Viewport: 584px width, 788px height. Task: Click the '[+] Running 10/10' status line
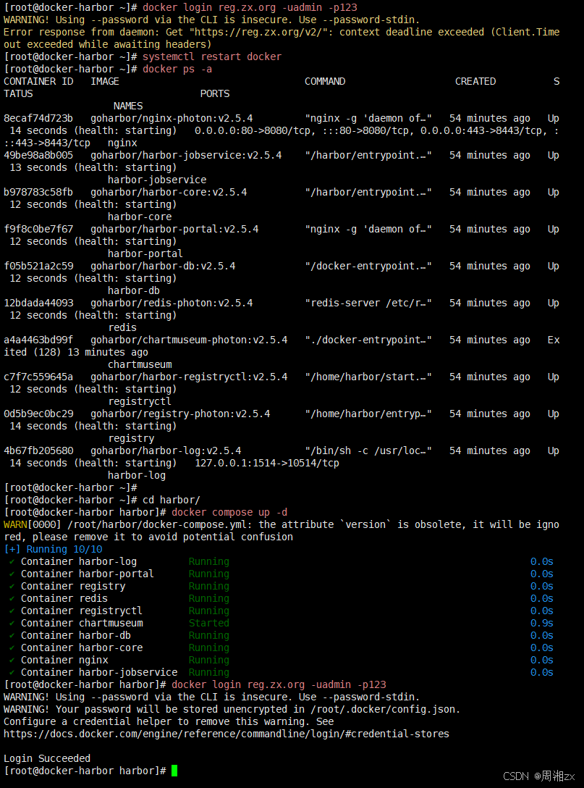(x=53, y=549)
